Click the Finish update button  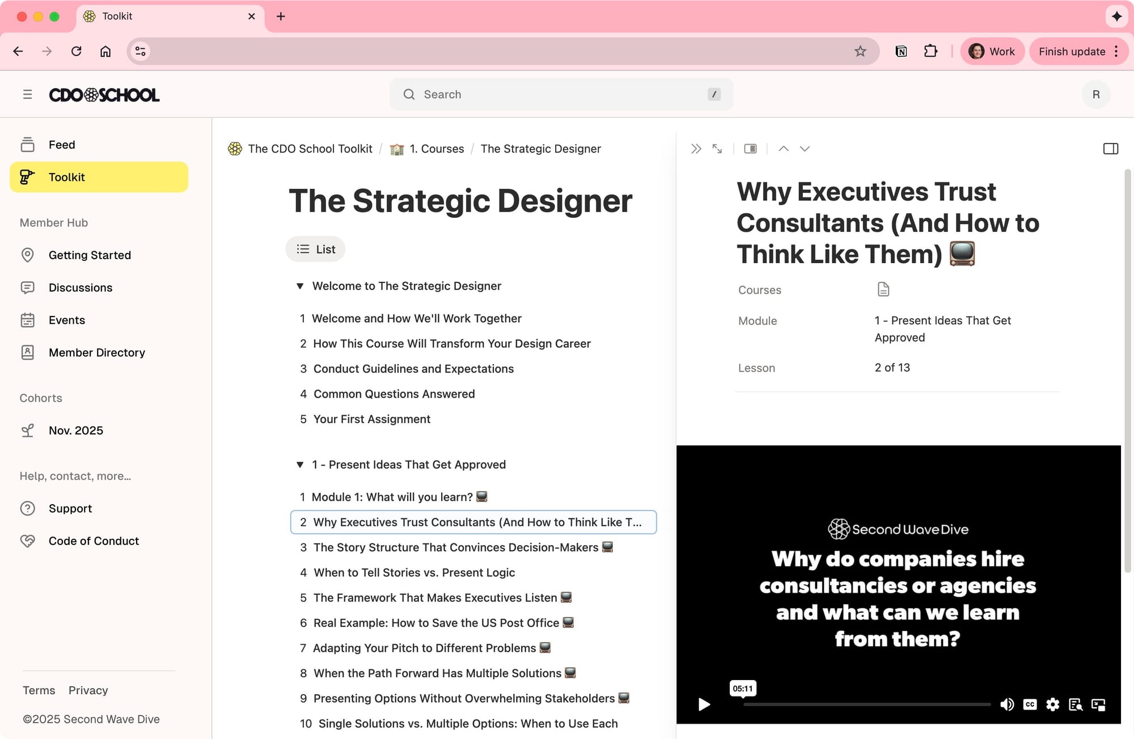point(1072,52)
